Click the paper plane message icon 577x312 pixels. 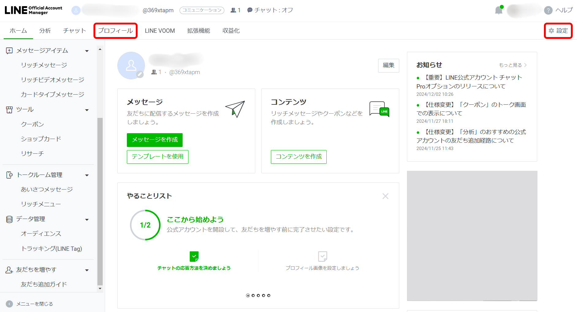pyautogui.click(x=235, y=109)
